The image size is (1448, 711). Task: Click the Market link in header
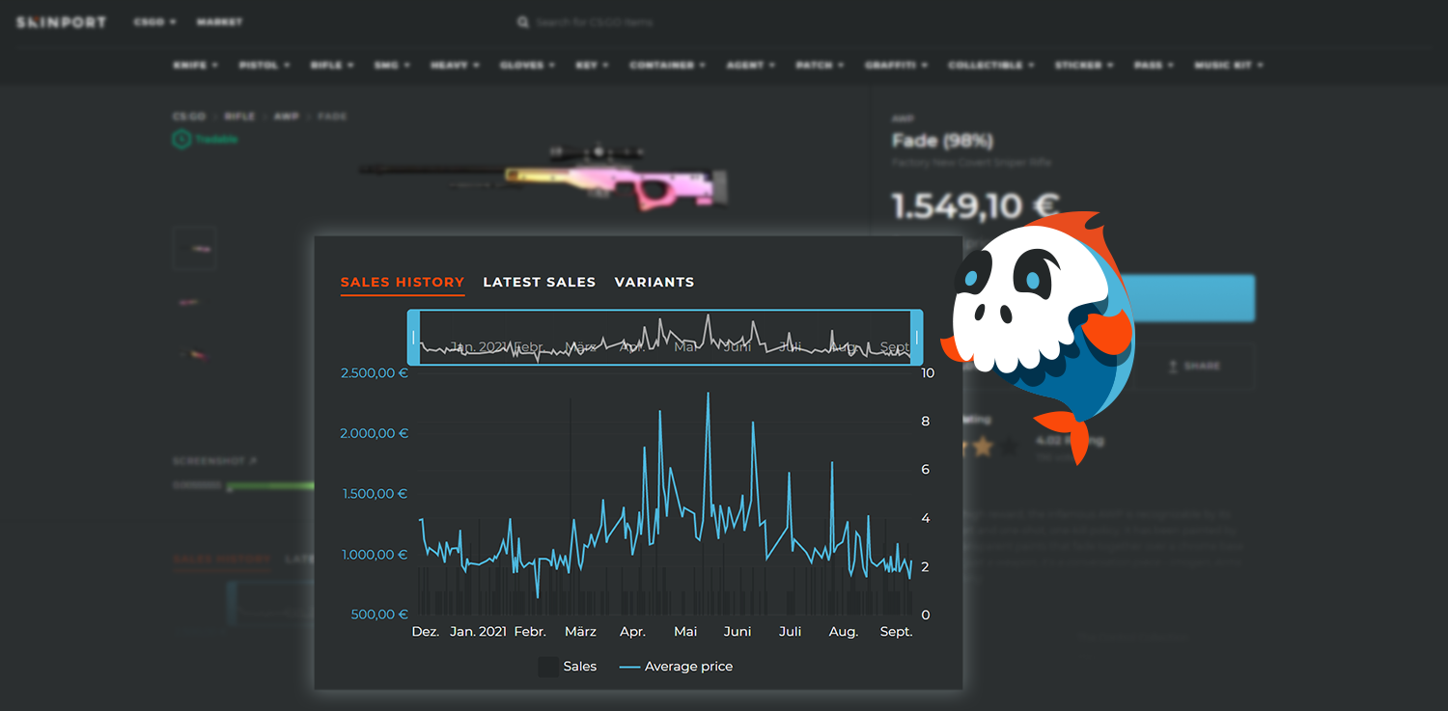[x=219, y=22]
